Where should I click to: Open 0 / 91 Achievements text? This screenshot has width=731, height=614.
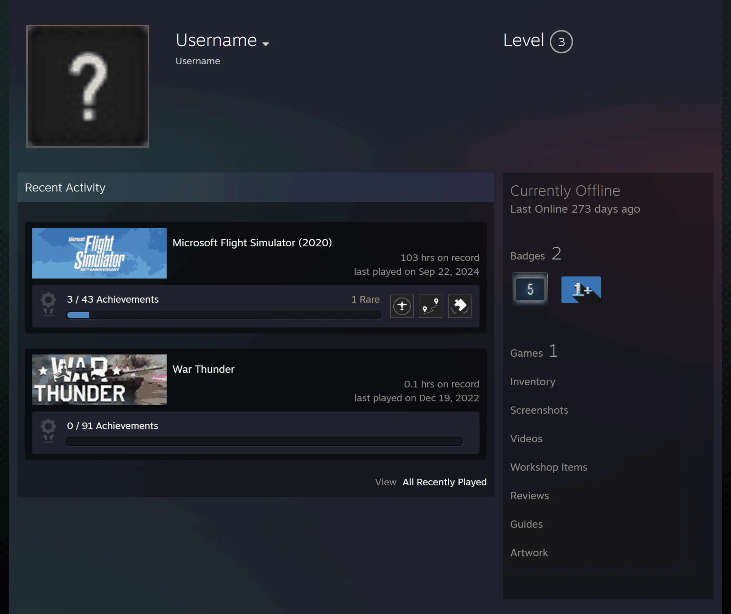(112, 426)
